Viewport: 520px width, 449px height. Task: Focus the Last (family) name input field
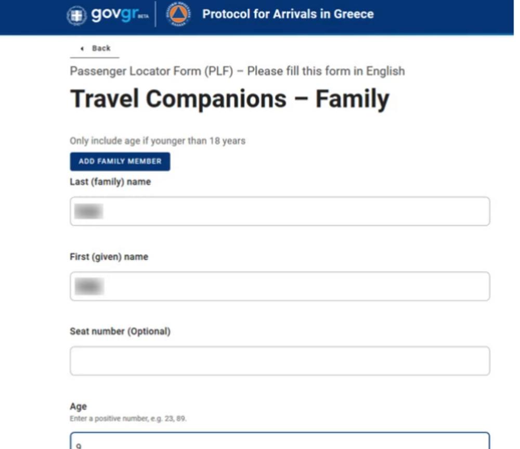click(280, 211)
